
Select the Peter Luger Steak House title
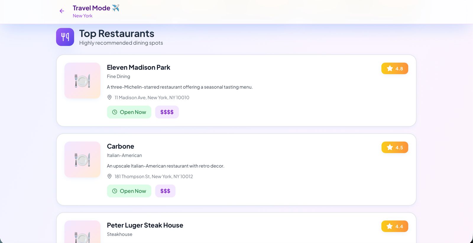[145, 225]
